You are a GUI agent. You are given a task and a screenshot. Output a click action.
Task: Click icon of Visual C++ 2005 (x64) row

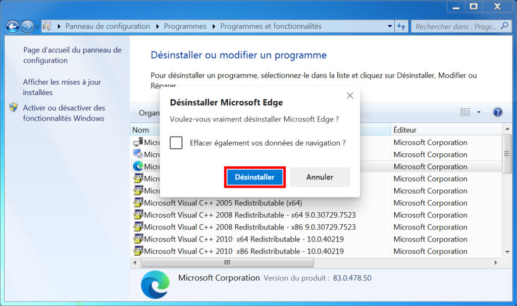138,202
